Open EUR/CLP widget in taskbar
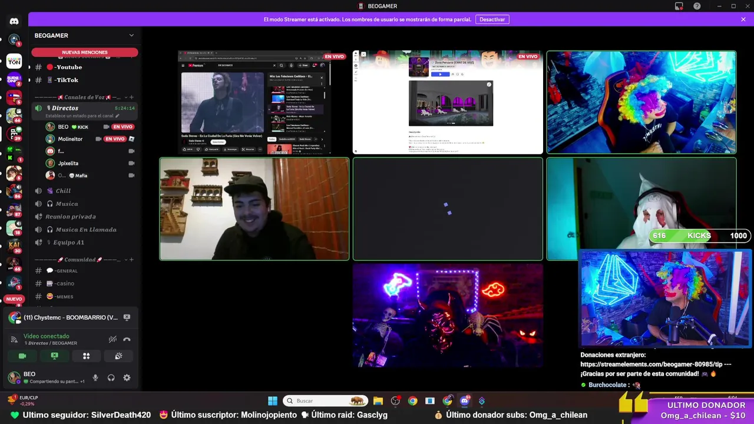 [x=22, y=400]
